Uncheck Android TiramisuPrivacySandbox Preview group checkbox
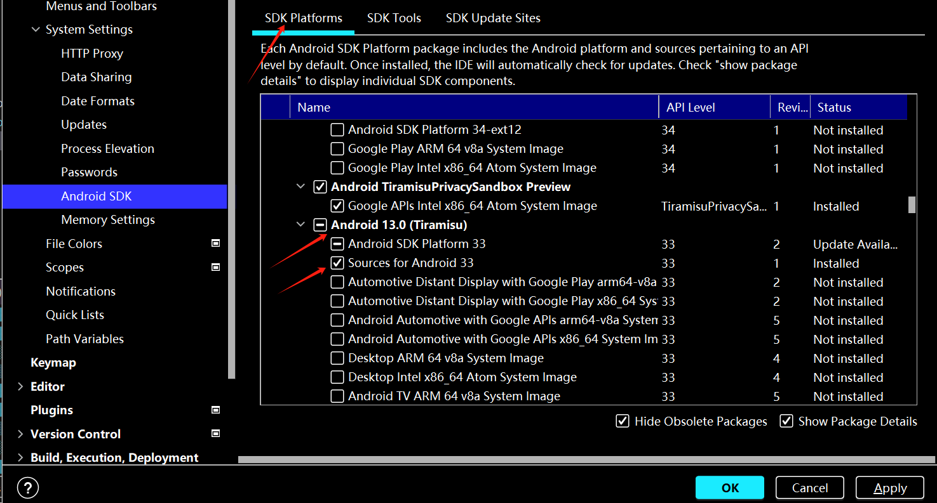Screen dimensions: 937x503 (x=320, y=187)
